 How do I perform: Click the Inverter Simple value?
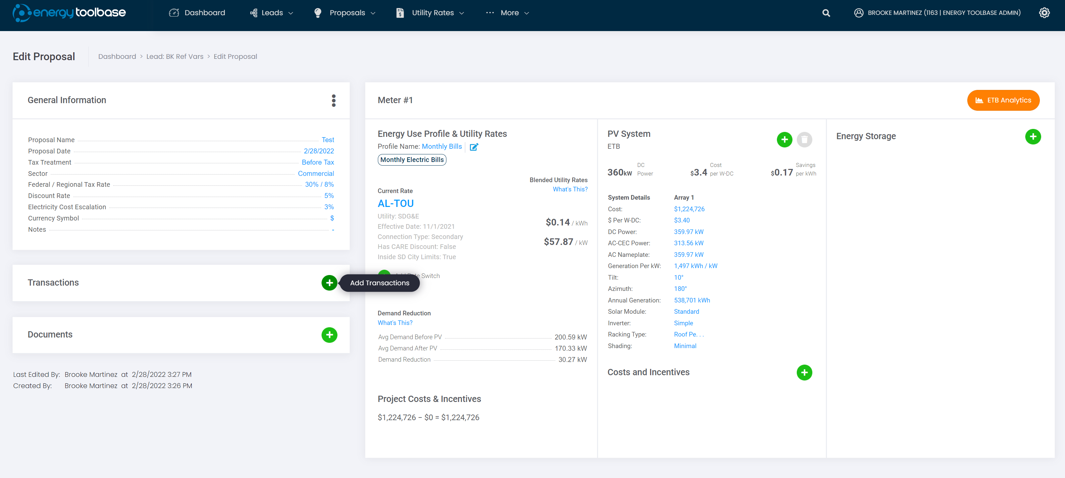coord(684,323)
